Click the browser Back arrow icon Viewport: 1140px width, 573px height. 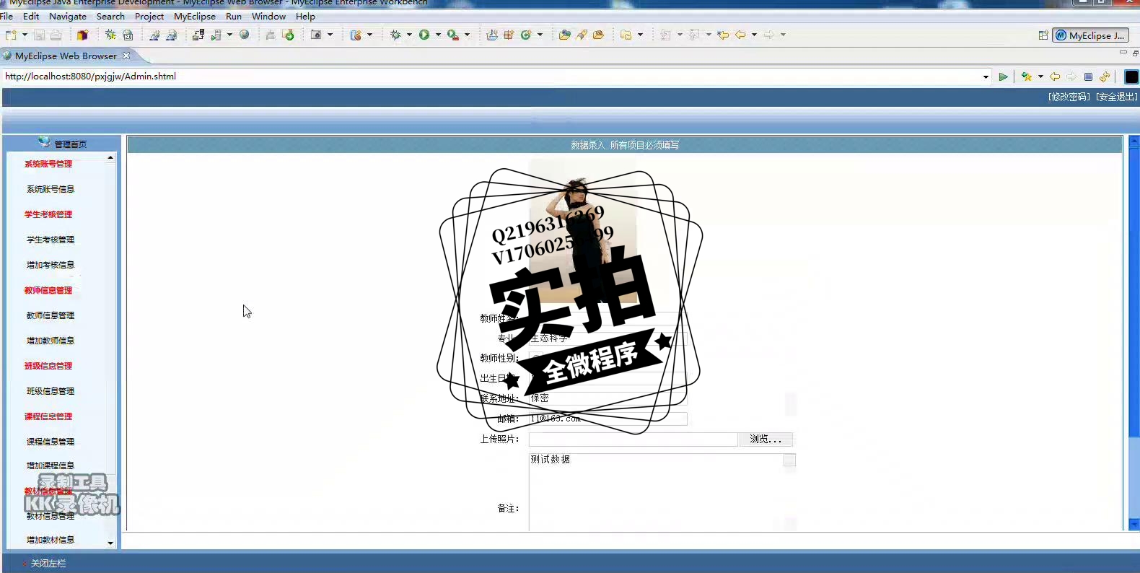click(1055, 76)
